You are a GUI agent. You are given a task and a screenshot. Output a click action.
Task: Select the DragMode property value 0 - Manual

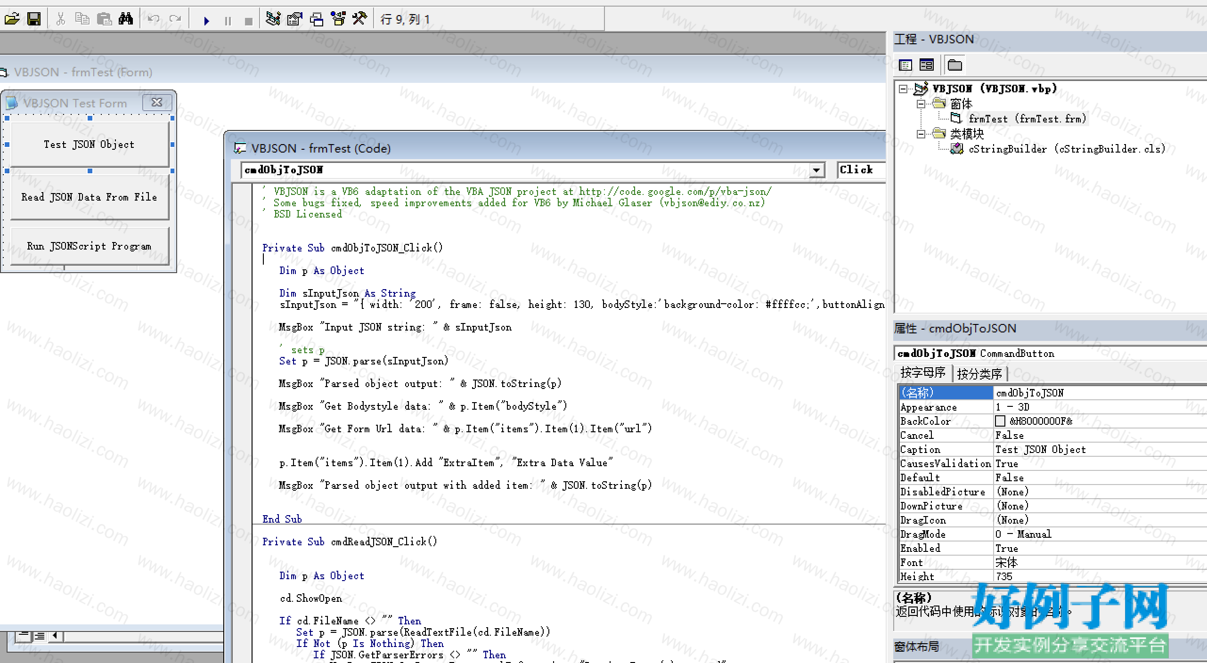[1100, 534]
